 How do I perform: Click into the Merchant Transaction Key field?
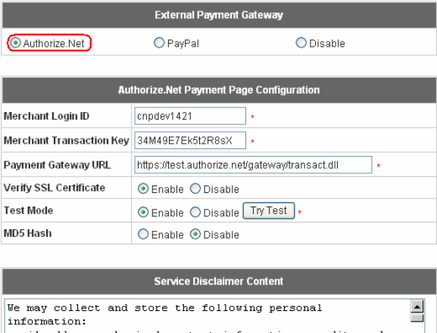tap(190, 140)
